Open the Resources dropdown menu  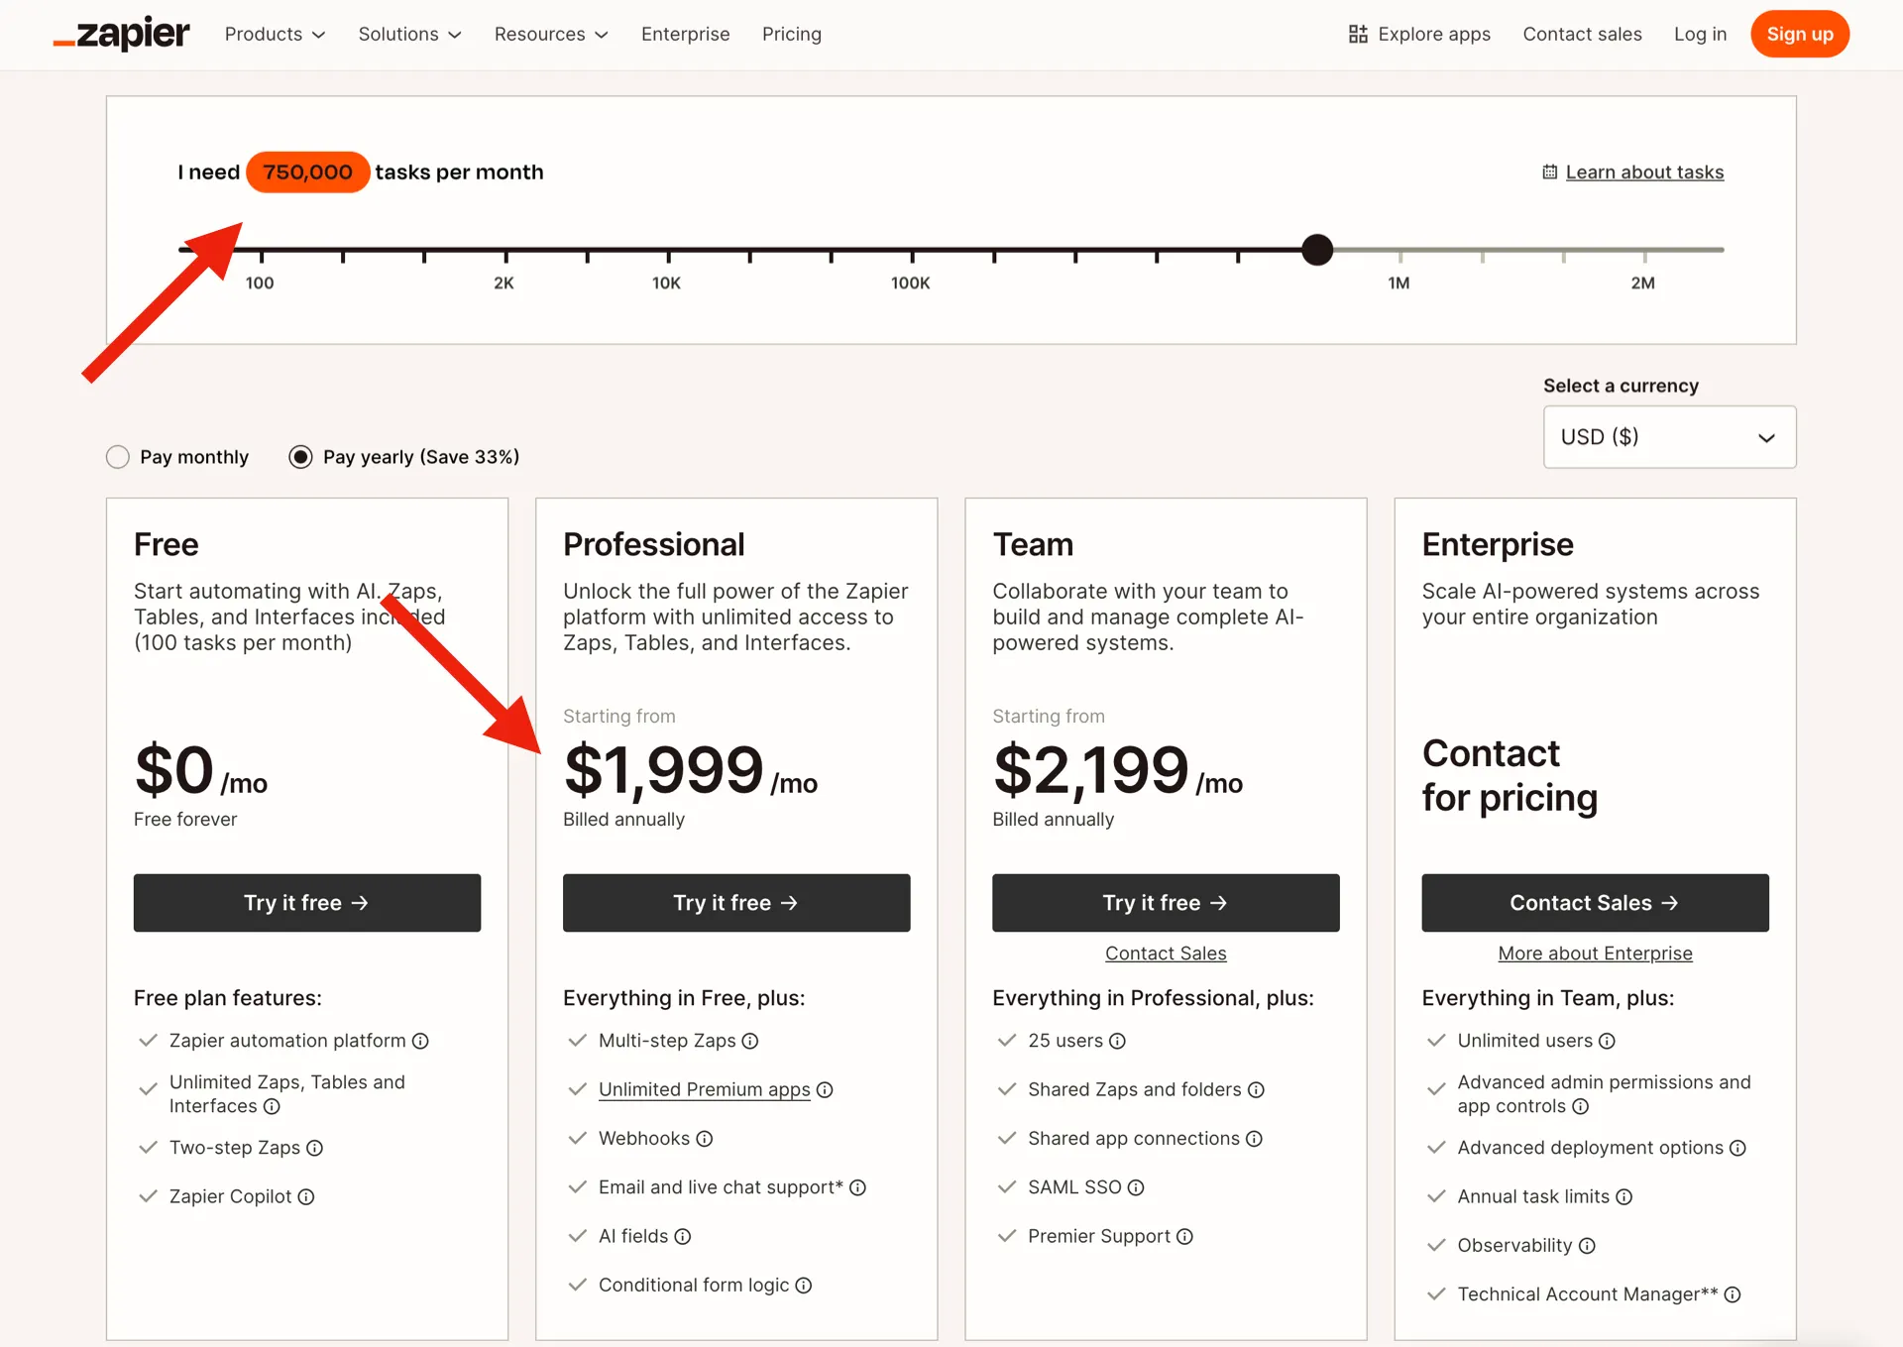[551, 34]
